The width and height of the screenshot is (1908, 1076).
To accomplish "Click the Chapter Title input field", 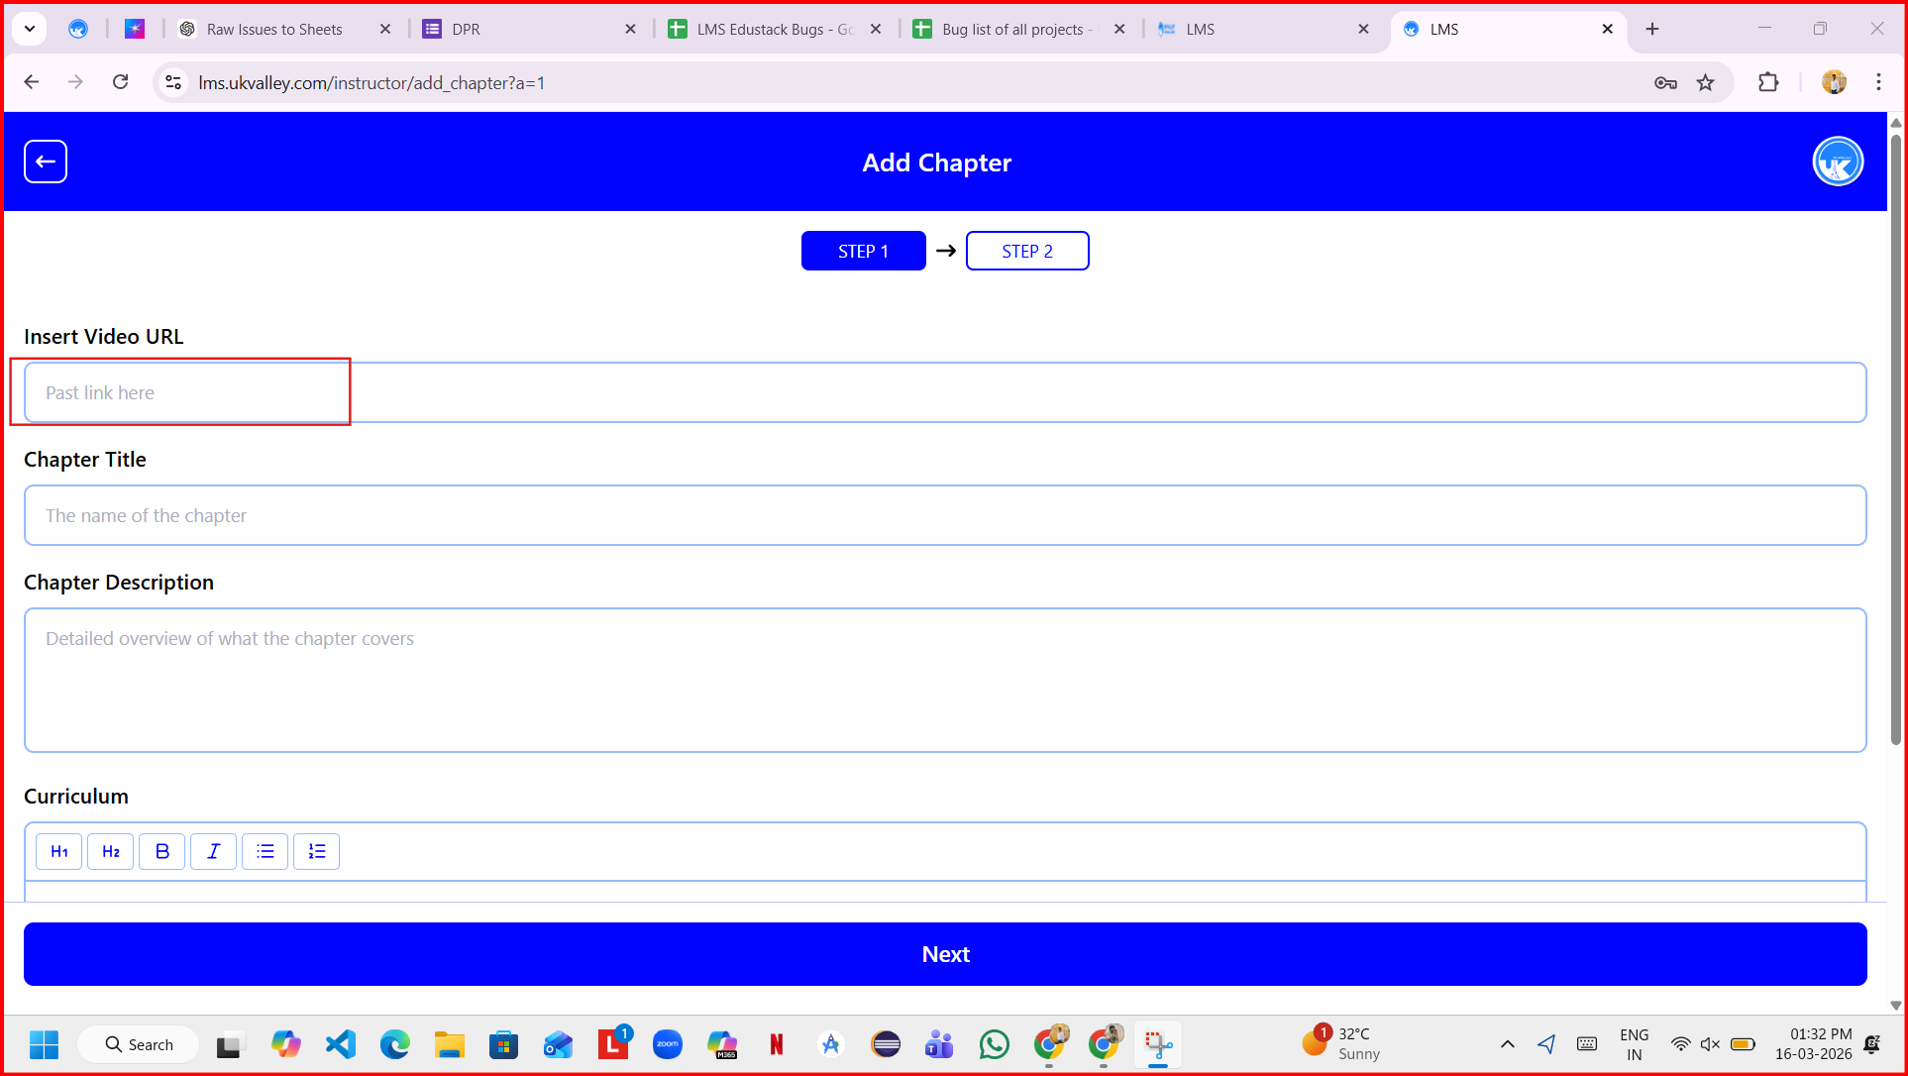I will click(x=945, y=515).
